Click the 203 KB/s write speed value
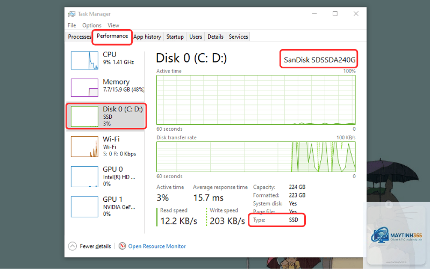430x269 pixels. tap(227, 221)
